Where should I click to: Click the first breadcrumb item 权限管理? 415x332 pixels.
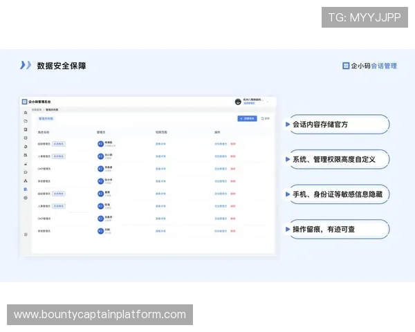37,109
